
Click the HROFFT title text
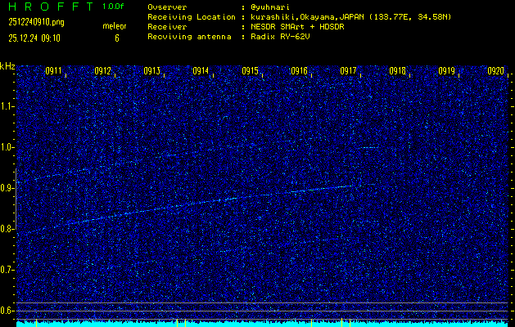47,7
